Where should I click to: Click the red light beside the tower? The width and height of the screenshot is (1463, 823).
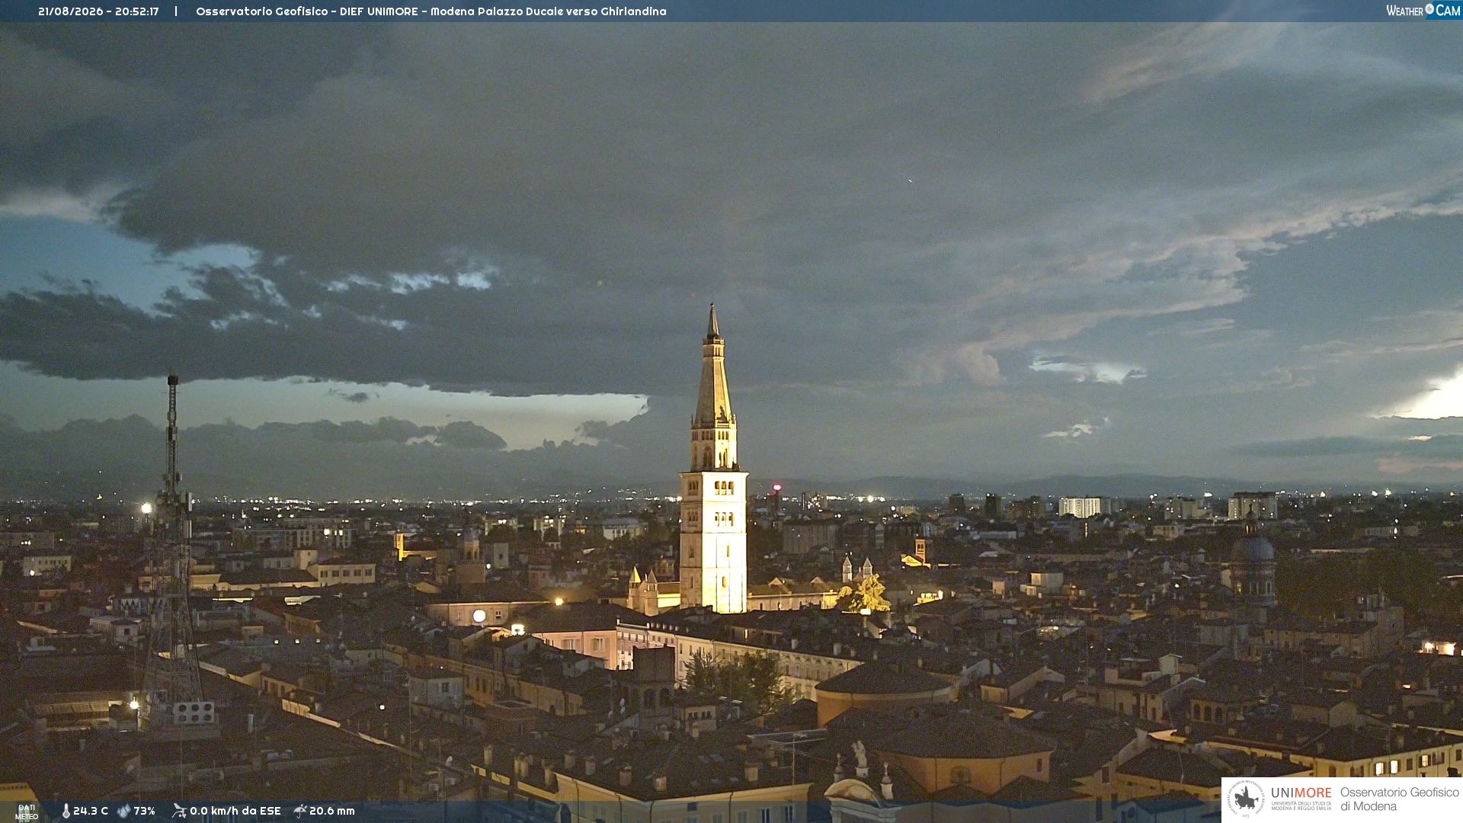[x=777, y=487]
